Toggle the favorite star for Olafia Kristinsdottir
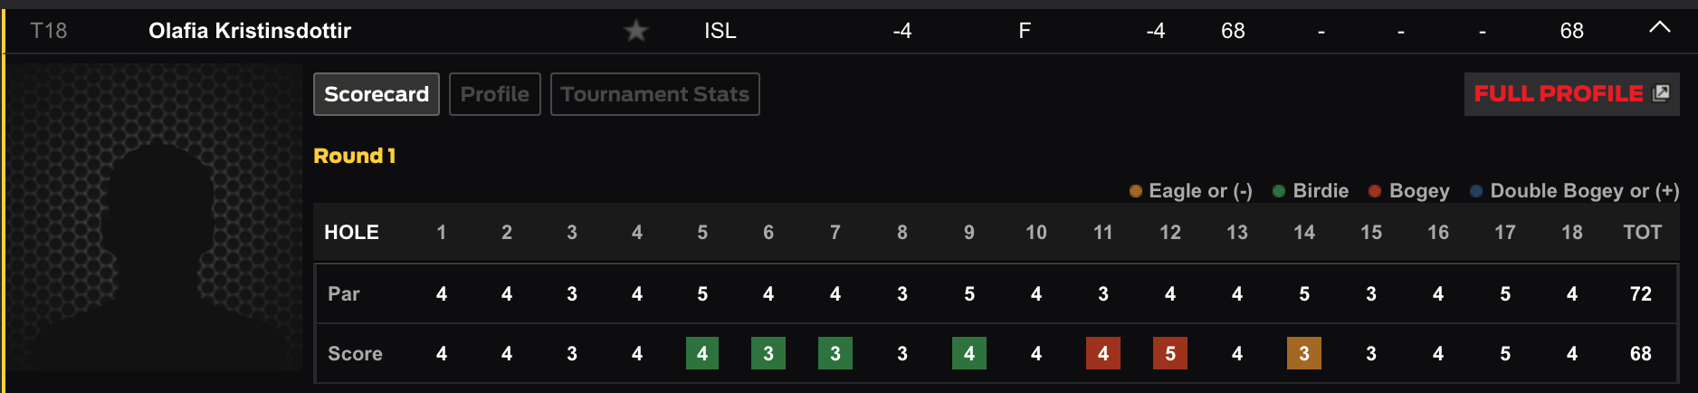The width and height of the screenshot is (1698, 393). click(x=636, y=31)
